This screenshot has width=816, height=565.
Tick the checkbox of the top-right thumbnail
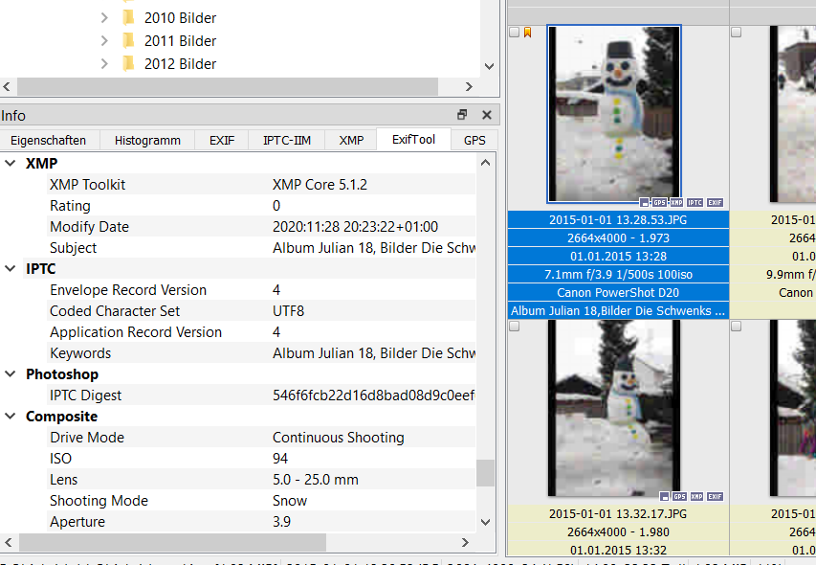pos(736,33)
